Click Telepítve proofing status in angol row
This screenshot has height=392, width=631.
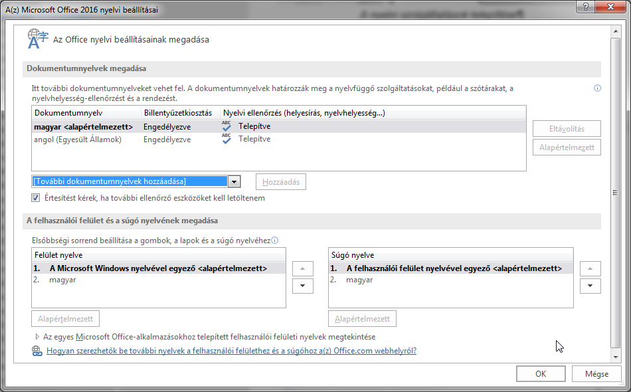[x=254, y=139]
